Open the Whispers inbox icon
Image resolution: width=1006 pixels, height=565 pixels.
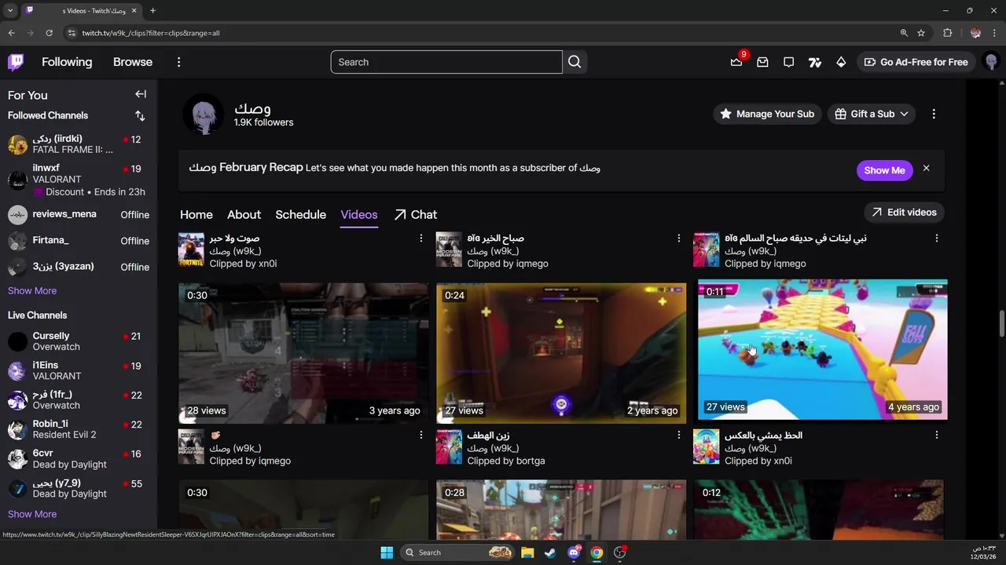(x=762, y=62)
